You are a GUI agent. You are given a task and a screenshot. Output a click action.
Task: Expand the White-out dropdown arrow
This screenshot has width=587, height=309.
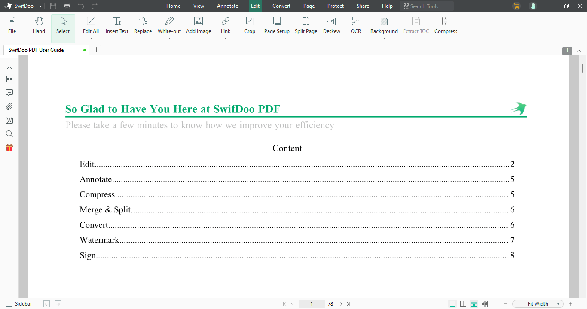(x=169, y=39)
